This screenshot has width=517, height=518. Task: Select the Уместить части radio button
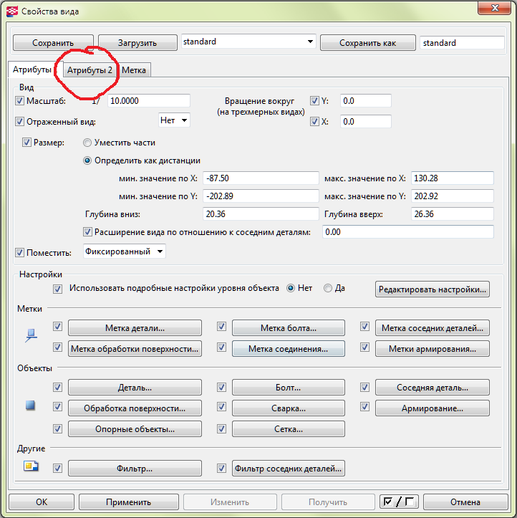[88, 143]
